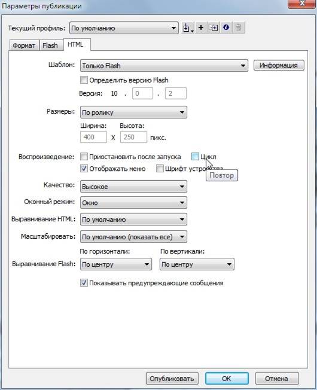Viewport: 317px width, 390px height.
Task: Open the Качество dropdown (Высокое)
Action: [133, 187]
